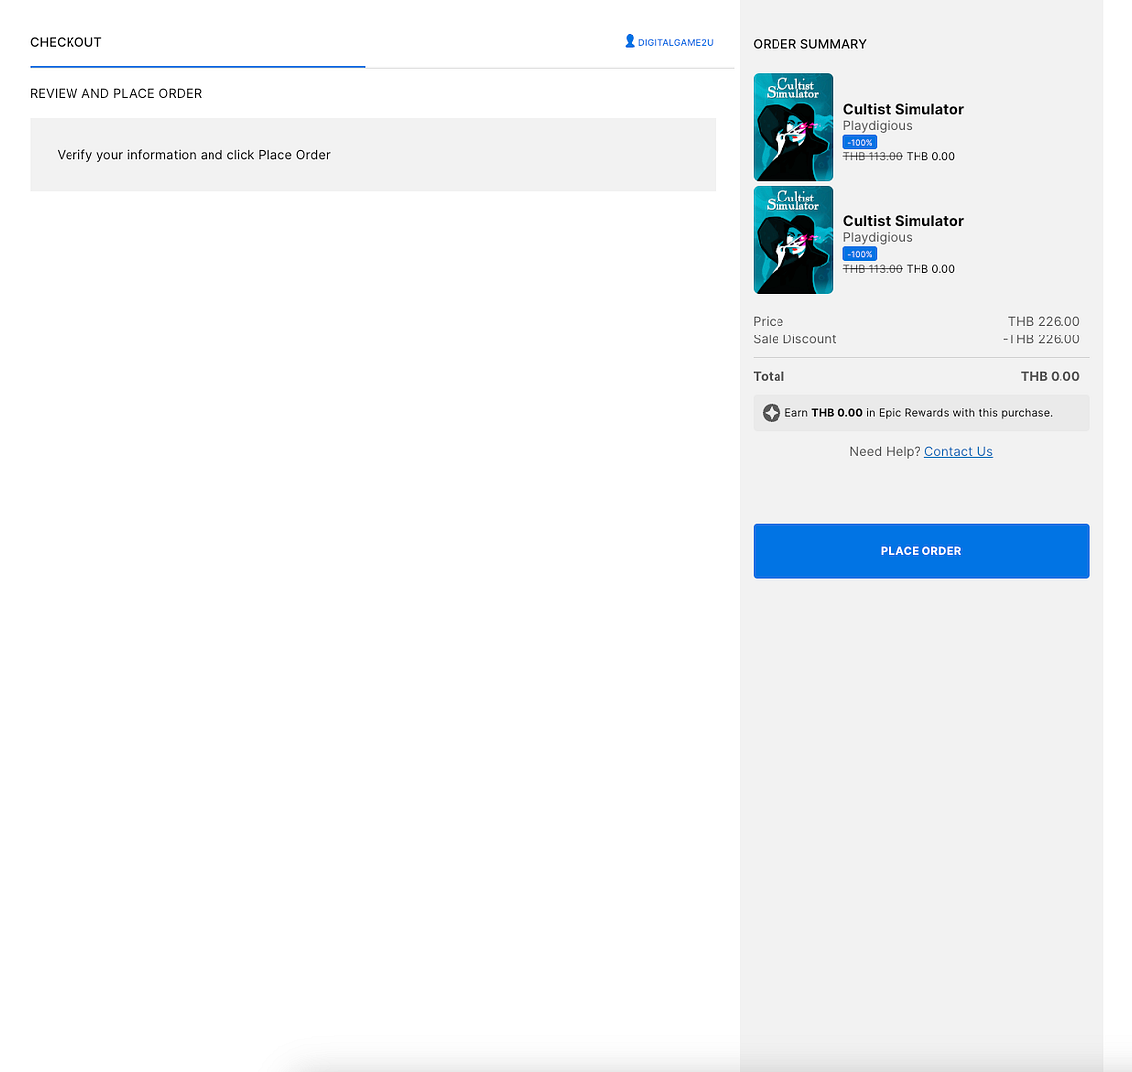1132x1072 pixels.
Task: Open the Contact Us link
Action: click(958, 452)
